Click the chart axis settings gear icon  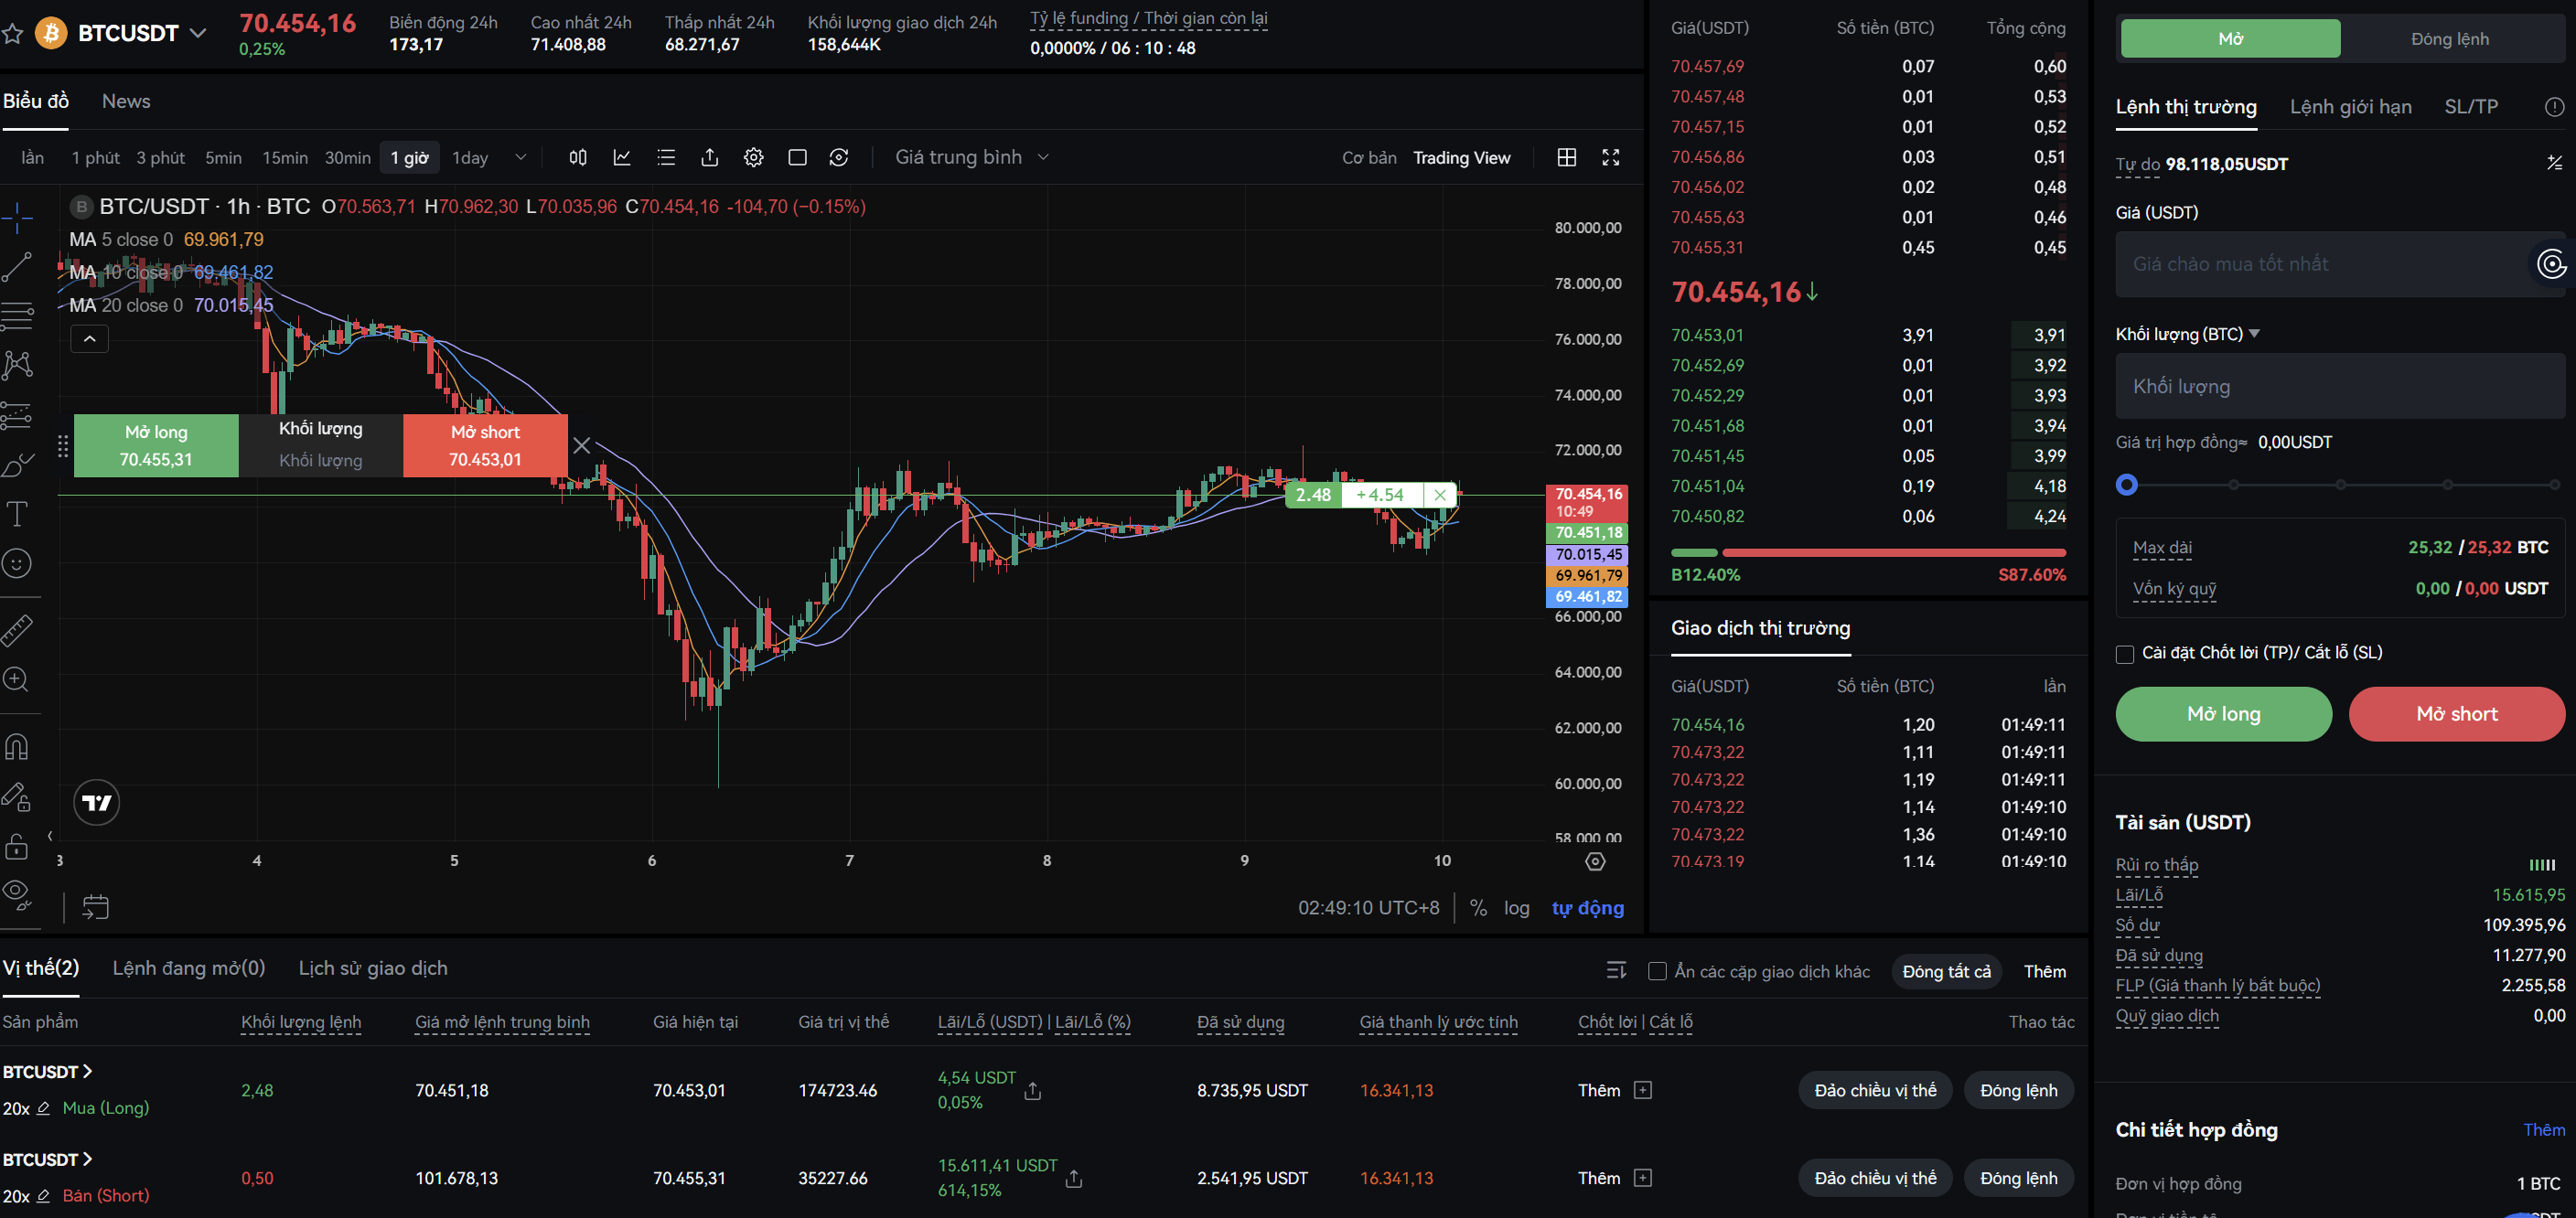[1596, 861]
